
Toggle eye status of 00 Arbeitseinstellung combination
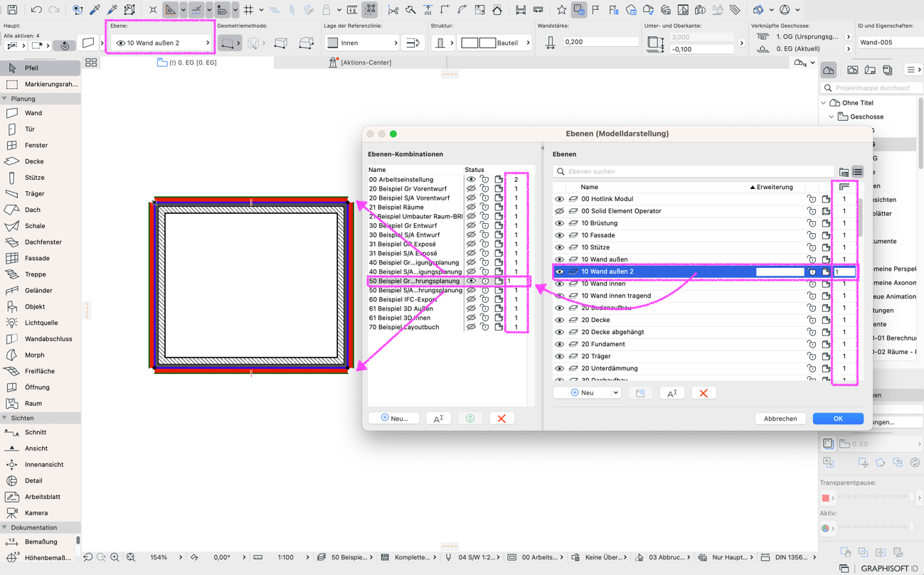coord(471,180)
